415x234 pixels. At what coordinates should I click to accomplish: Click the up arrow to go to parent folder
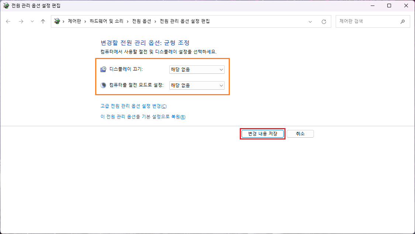click(x=43, y=21)
